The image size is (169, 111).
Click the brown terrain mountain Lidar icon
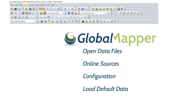coord(83,21)
